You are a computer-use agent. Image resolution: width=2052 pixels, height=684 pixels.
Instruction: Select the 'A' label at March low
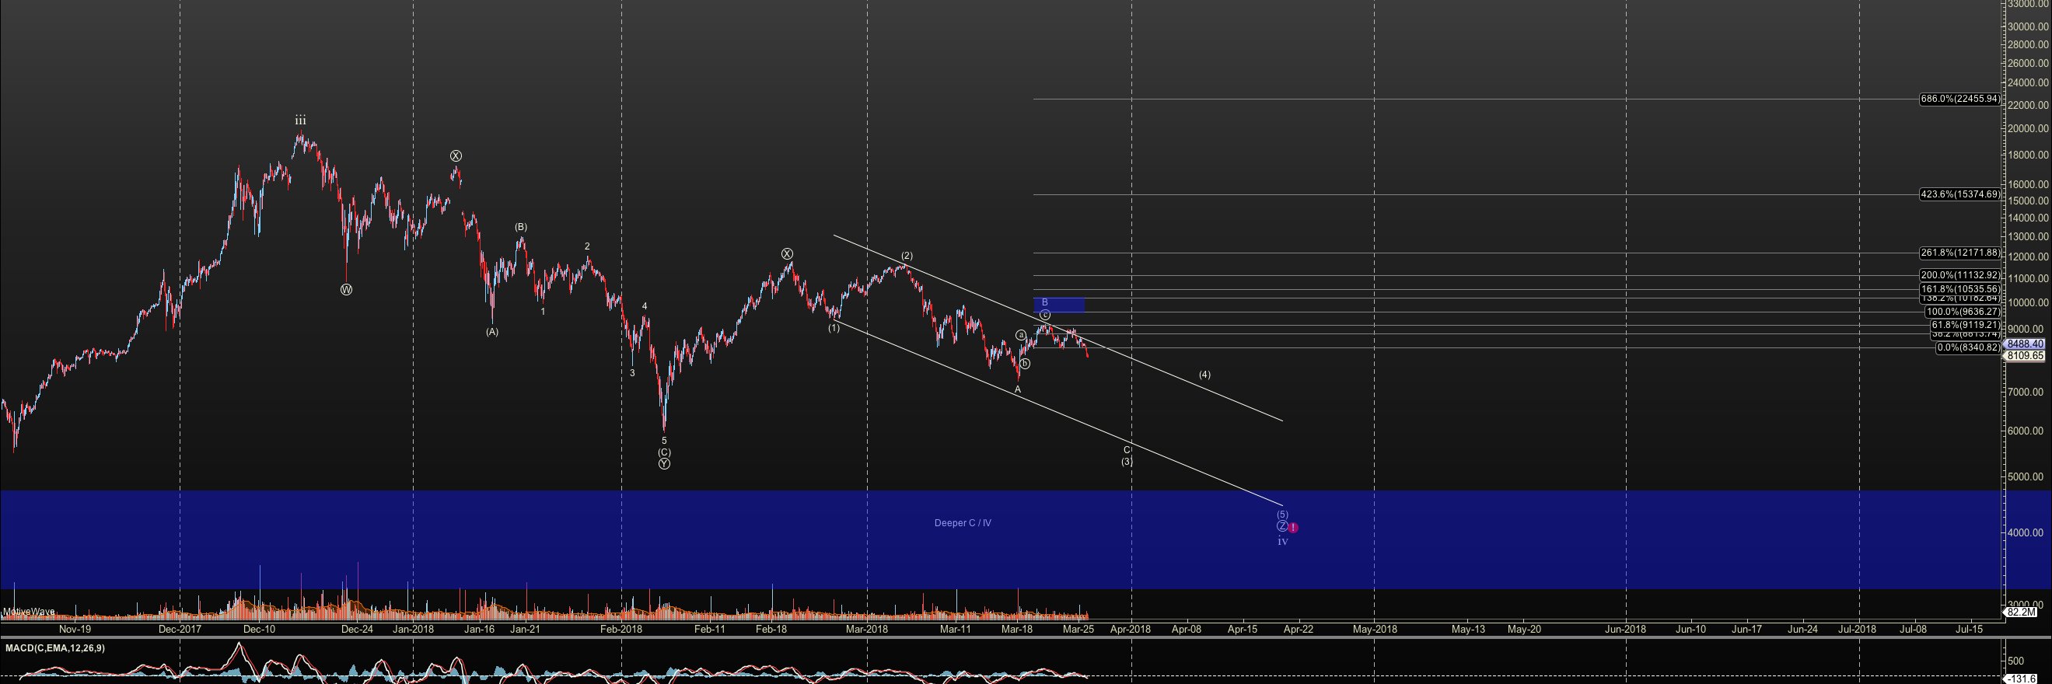[1017, 389]
